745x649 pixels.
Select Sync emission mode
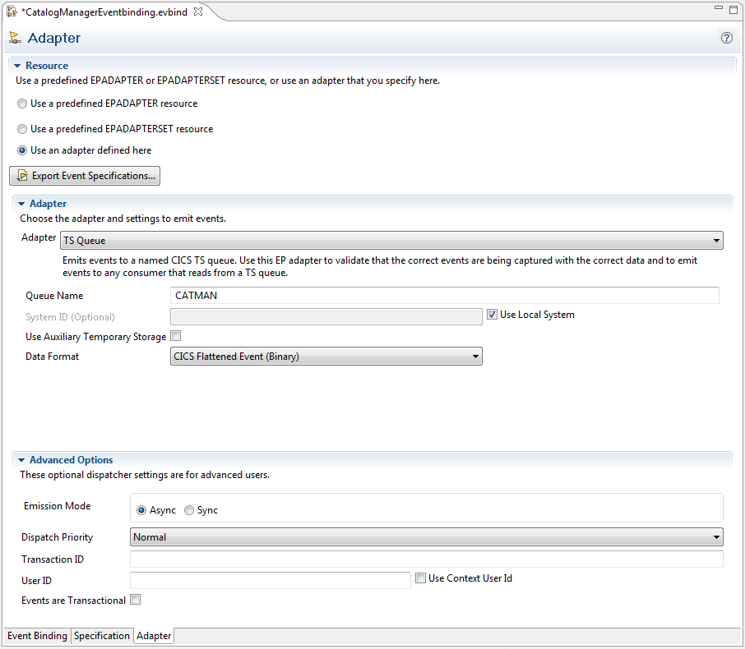(x=190, y=510)
